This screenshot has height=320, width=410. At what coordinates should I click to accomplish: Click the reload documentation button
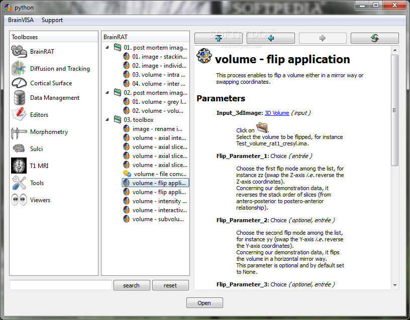[x=375, y=38]
